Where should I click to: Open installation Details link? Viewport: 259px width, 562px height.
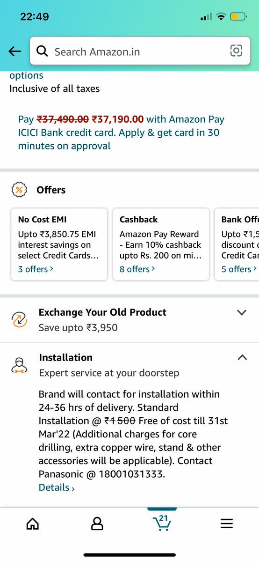click(57, 488)
